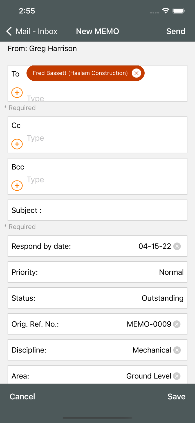Focus the Cc recipient input field

pos(104,138)
